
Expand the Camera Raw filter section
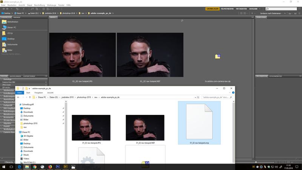pyautogui.click(x=9, y=133)
